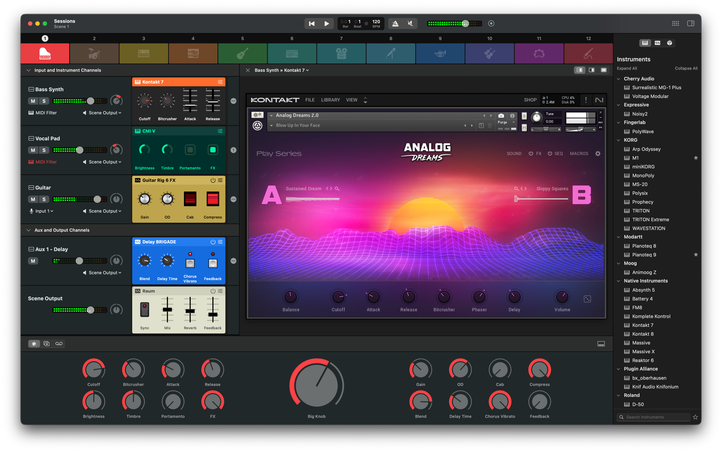The height and width of the screenshot is (452, 722).
Task: Solo the Vocal Pad channel
Action: pos(44,150)
